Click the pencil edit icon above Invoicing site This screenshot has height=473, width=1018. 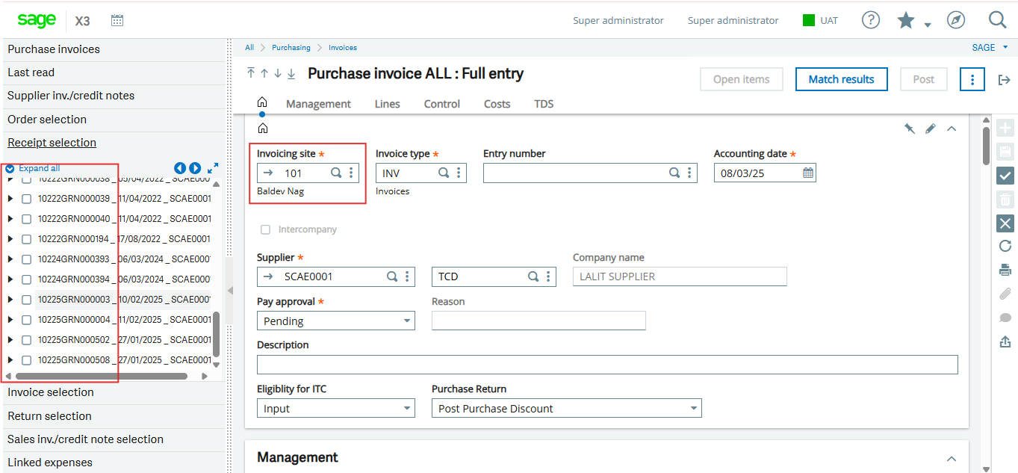[930, 128]
